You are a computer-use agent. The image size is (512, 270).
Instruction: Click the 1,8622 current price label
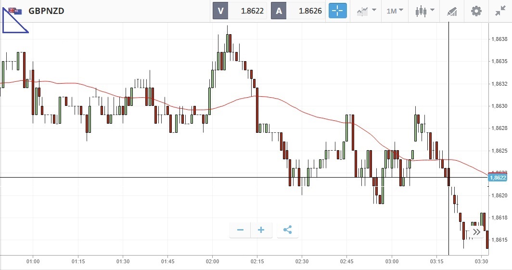coord(498,178)
